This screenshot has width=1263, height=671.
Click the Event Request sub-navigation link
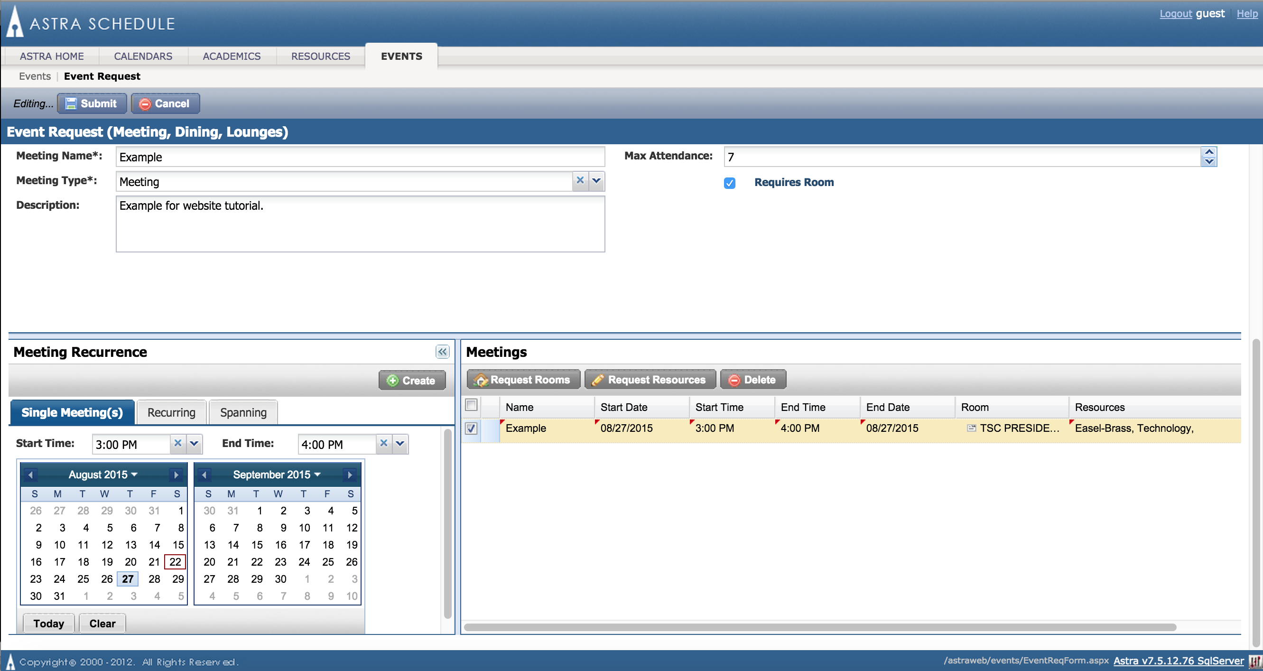(102, 76)
